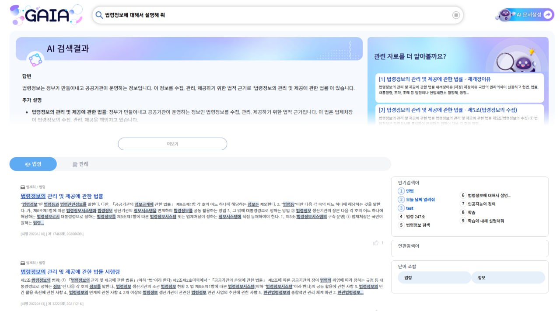Open 법령정보의 관리 및 제공에 관한 법률 시행령 link
The width and height of the screenshot is (560, 311).
click(70, 272)
